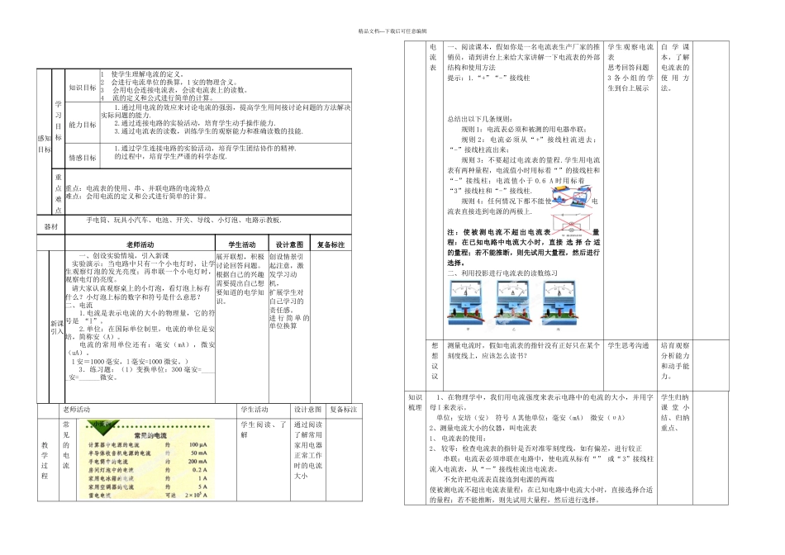The width and height of the screenshot is (785, 555).
Task: Click the heading 二、利用投影进行电流表的读数练习
Action: pos(502,273)
